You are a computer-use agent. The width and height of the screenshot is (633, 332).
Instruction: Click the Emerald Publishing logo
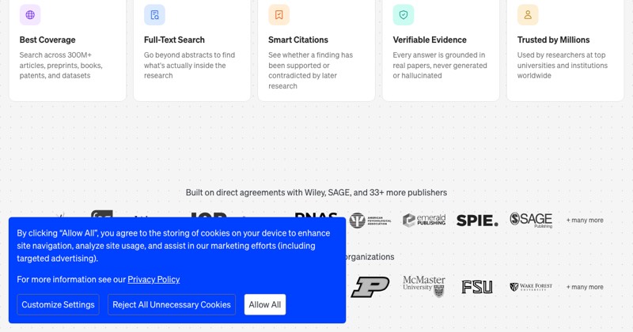coord(424,220)
